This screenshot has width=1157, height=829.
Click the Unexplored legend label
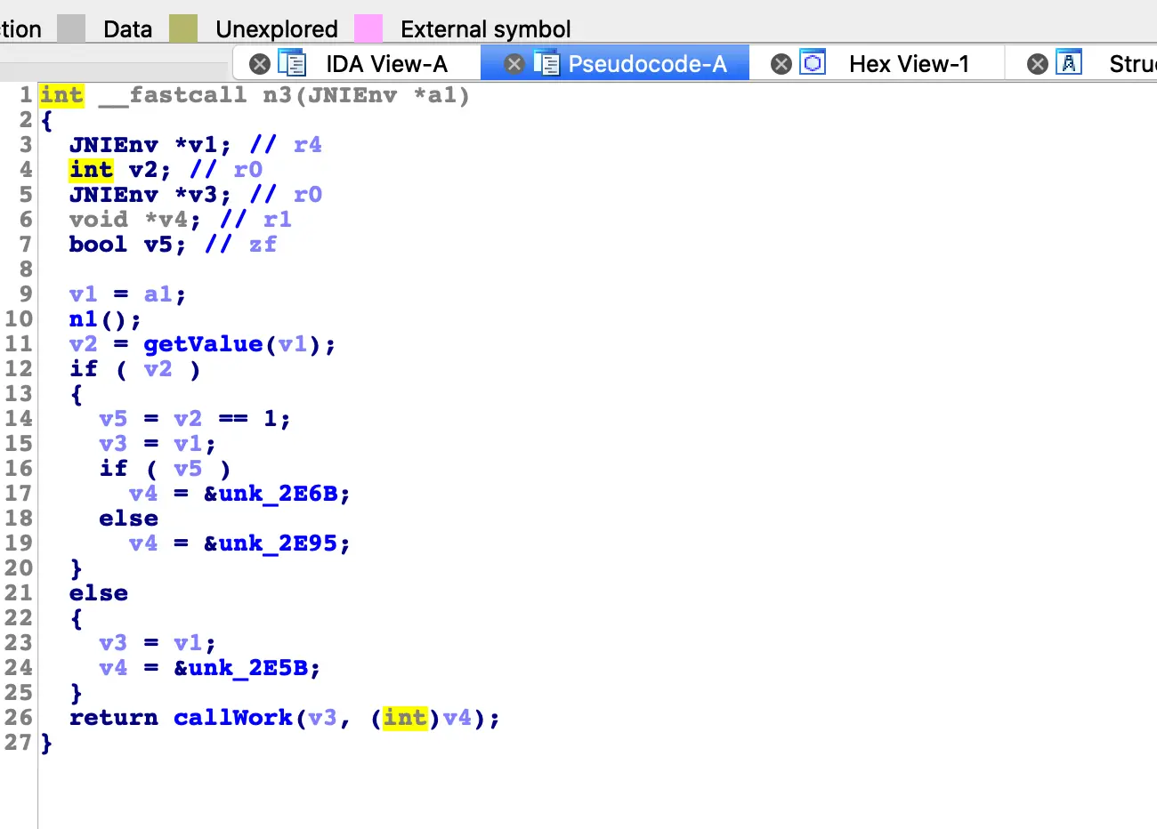pyautogui.click(x=277, y=29)
